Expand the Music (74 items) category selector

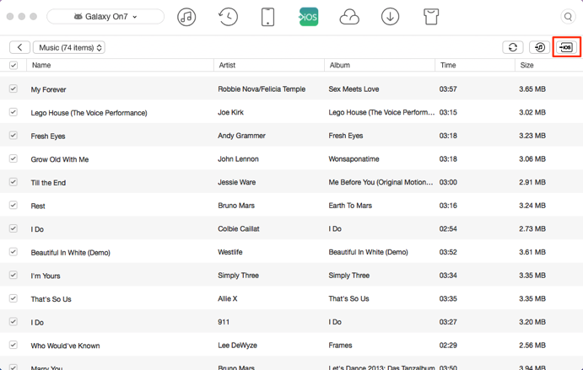pos(69,47)
